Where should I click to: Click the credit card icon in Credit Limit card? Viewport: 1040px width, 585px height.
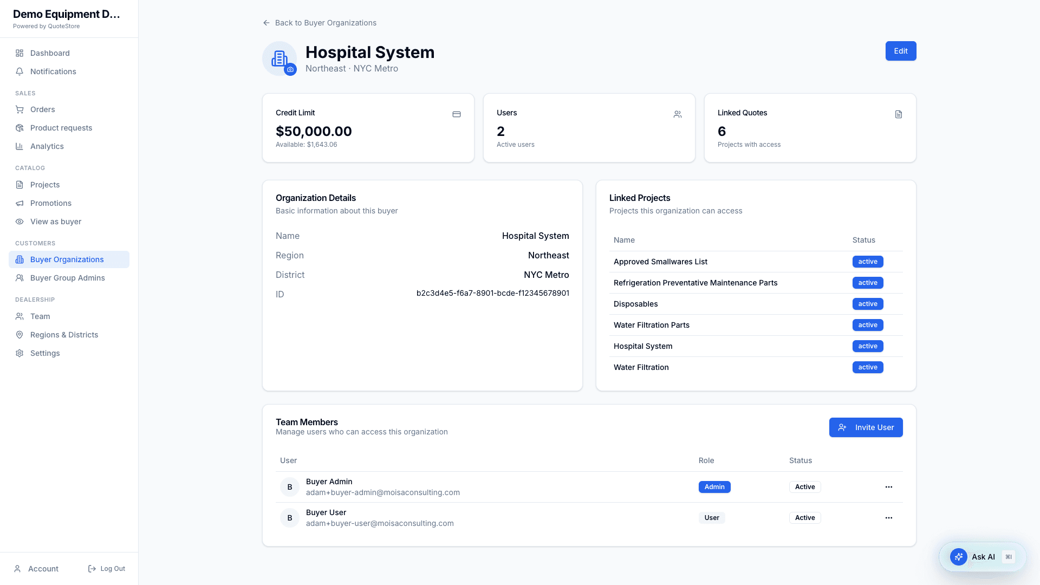pos(457,114)
